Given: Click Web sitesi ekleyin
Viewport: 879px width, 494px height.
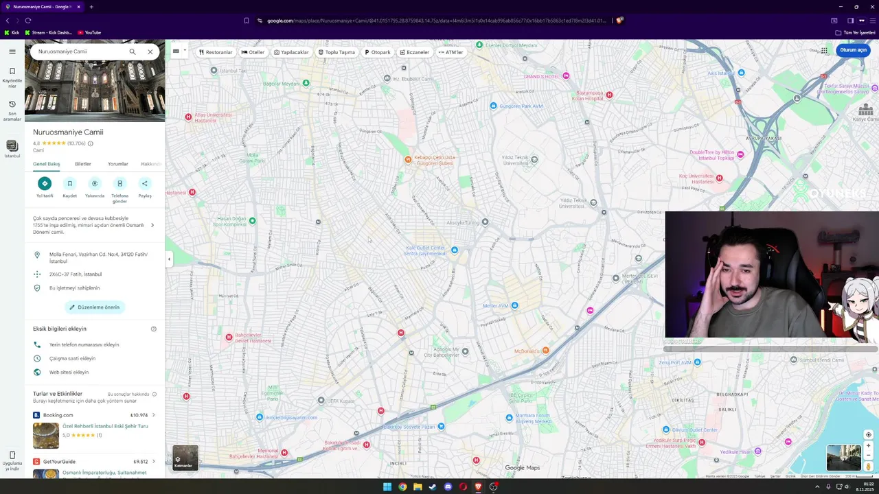Looking at the screenshot, I should click(x=95, y=372).
